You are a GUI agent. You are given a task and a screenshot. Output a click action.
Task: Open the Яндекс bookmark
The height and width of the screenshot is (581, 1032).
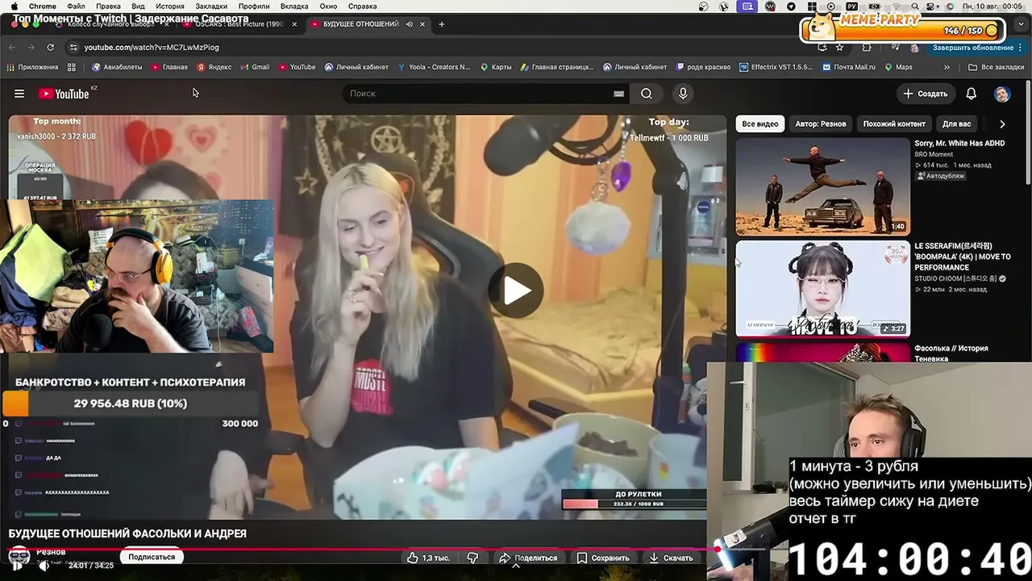coord(214,67)
